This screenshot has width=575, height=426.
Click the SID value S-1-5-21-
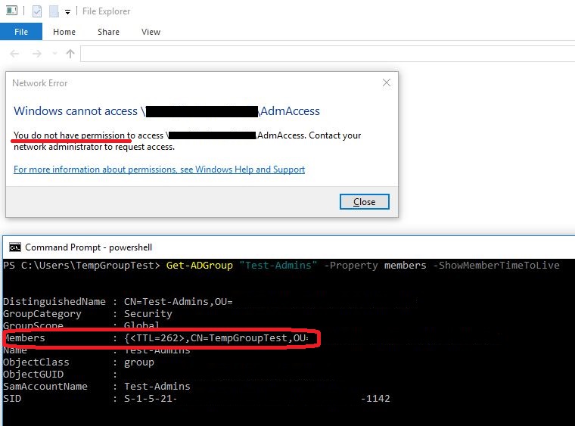151,399
